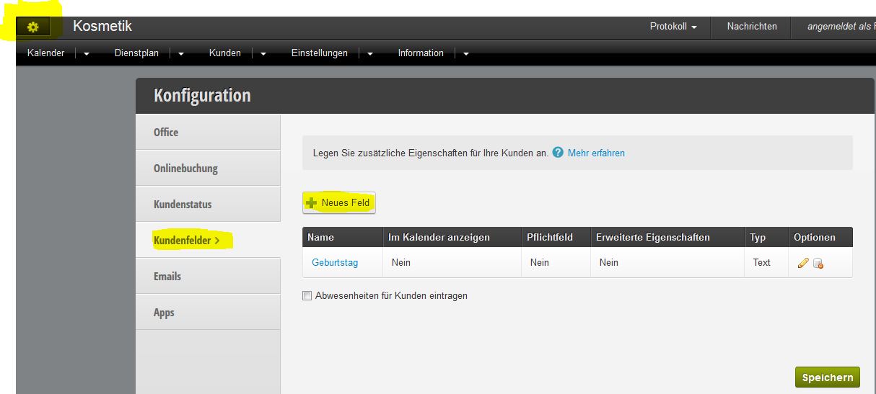Click the gear settings icon in top-left
Viewport: 876px width, 394px height.
(32, 27)
